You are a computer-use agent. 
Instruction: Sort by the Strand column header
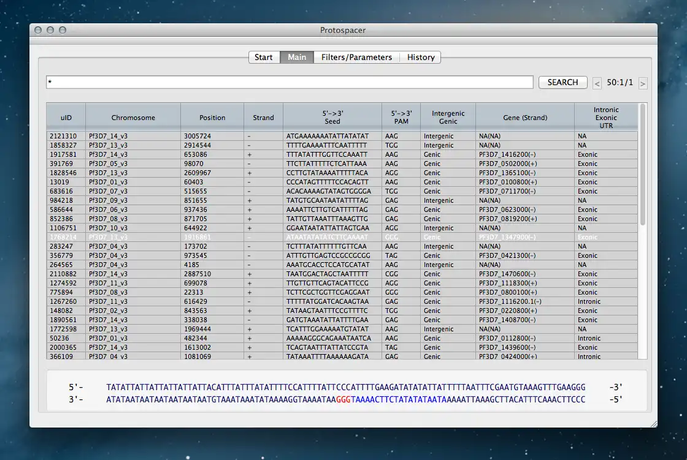tap(263, 118)
